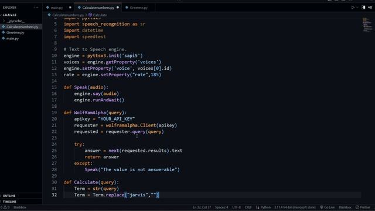Click file icon beside Calculatenumbers.py in explorer
Image resolution: width=375 pixels, height=211 pixels.
(x=4, y=27)
